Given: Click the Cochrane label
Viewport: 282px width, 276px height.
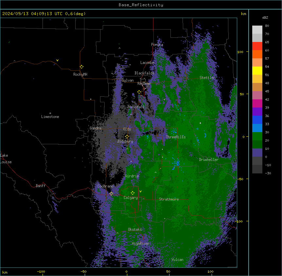Looking at the screenshot, I should (105, 186).
